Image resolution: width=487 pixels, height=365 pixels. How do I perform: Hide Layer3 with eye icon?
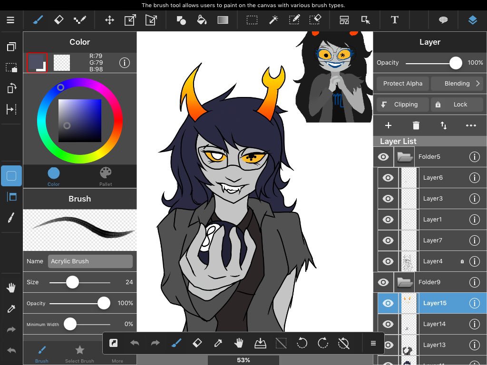click(388, 198)
